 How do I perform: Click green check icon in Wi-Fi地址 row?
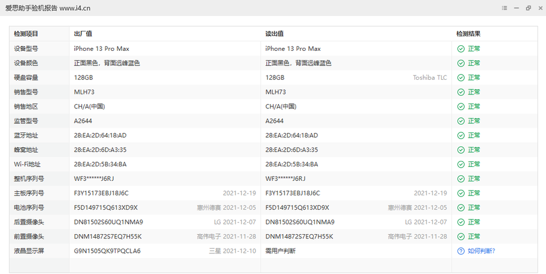(460, 165)
